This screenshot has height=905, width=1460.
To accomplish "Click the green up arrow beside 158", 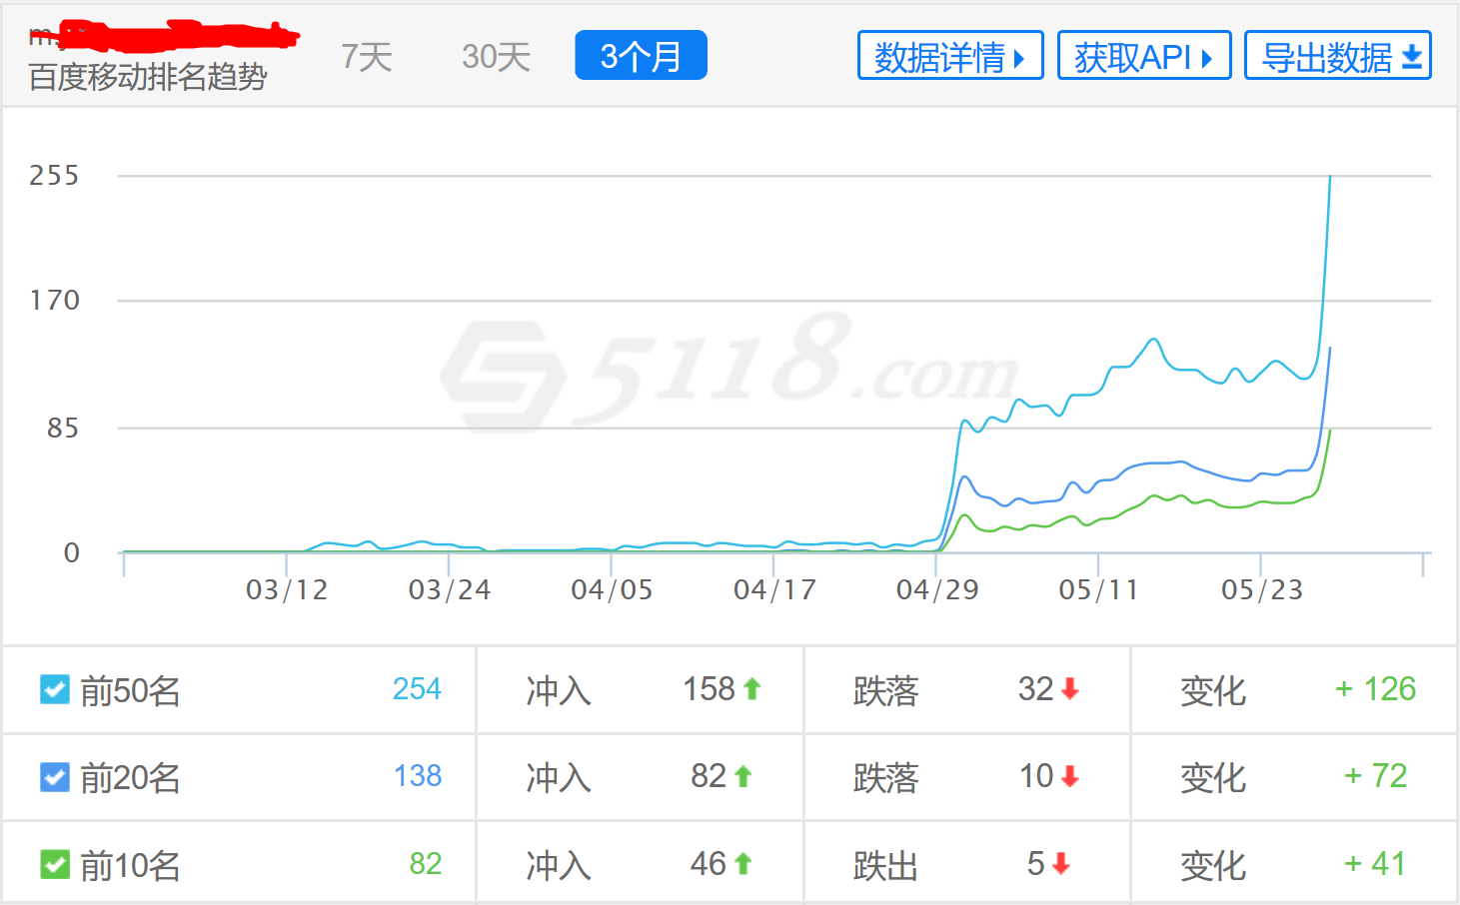I will (x=750, y=687).
